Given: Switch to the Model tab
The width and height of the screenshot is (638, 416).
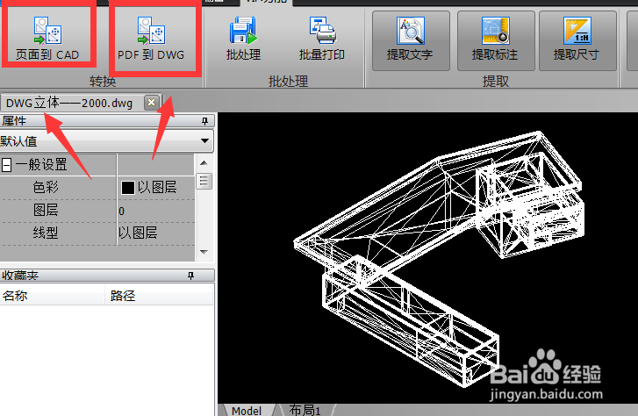Looking at the screenshot, I should tap(247, 411).
